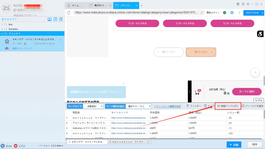This screenshot has height=149, width=265.
Task: Expand the test folder
Action: coord(2,25)
